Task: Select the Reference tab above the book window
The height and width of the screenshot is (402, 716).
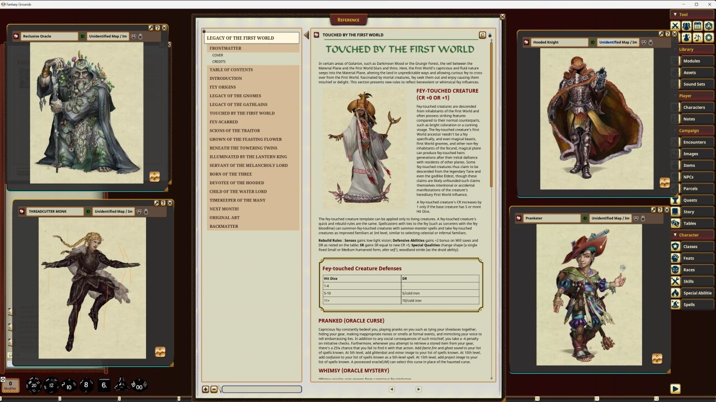Action: (348, 20)
